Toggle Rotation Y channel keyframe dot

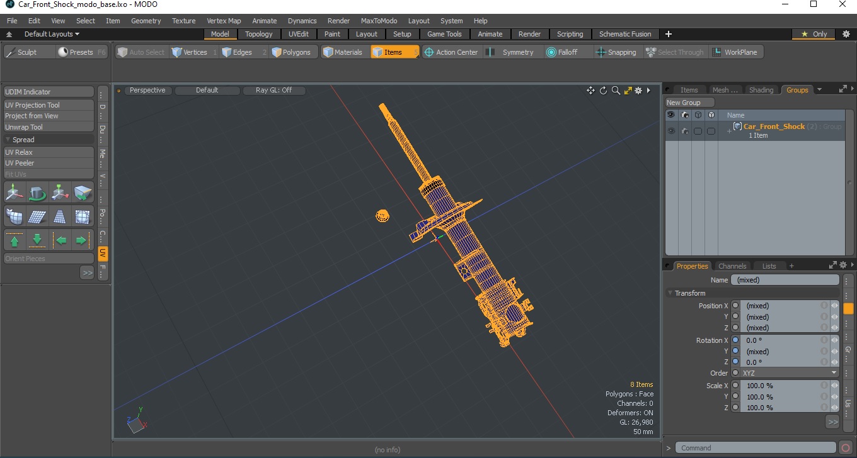point(735,351)
